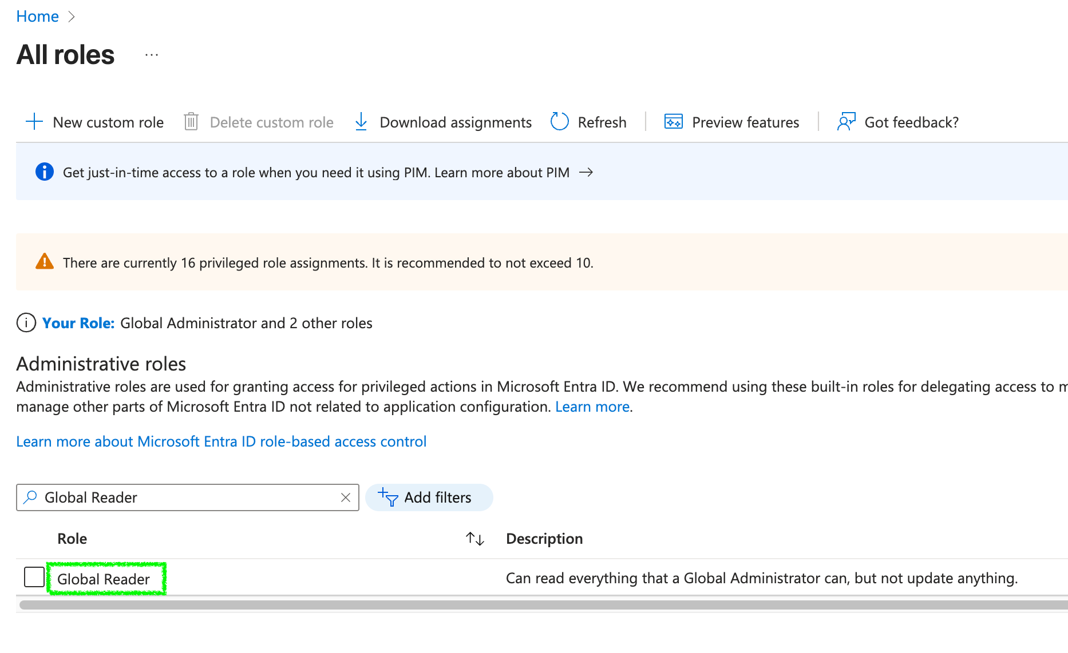Click the Got feedback person icon
Screen dimensions: 1068x653
(x=846, y=122)
